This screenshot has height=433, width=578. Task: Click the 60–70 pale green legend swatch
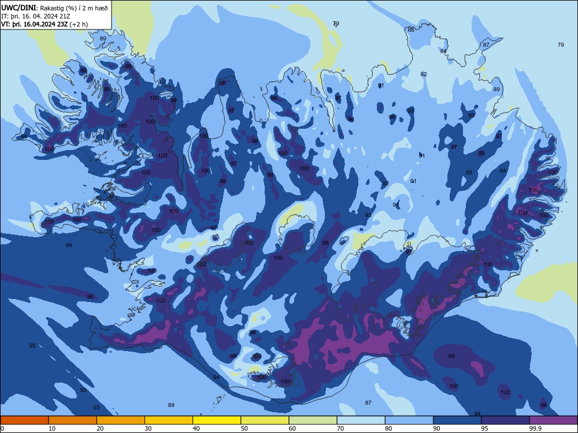(x=313, y=420)
